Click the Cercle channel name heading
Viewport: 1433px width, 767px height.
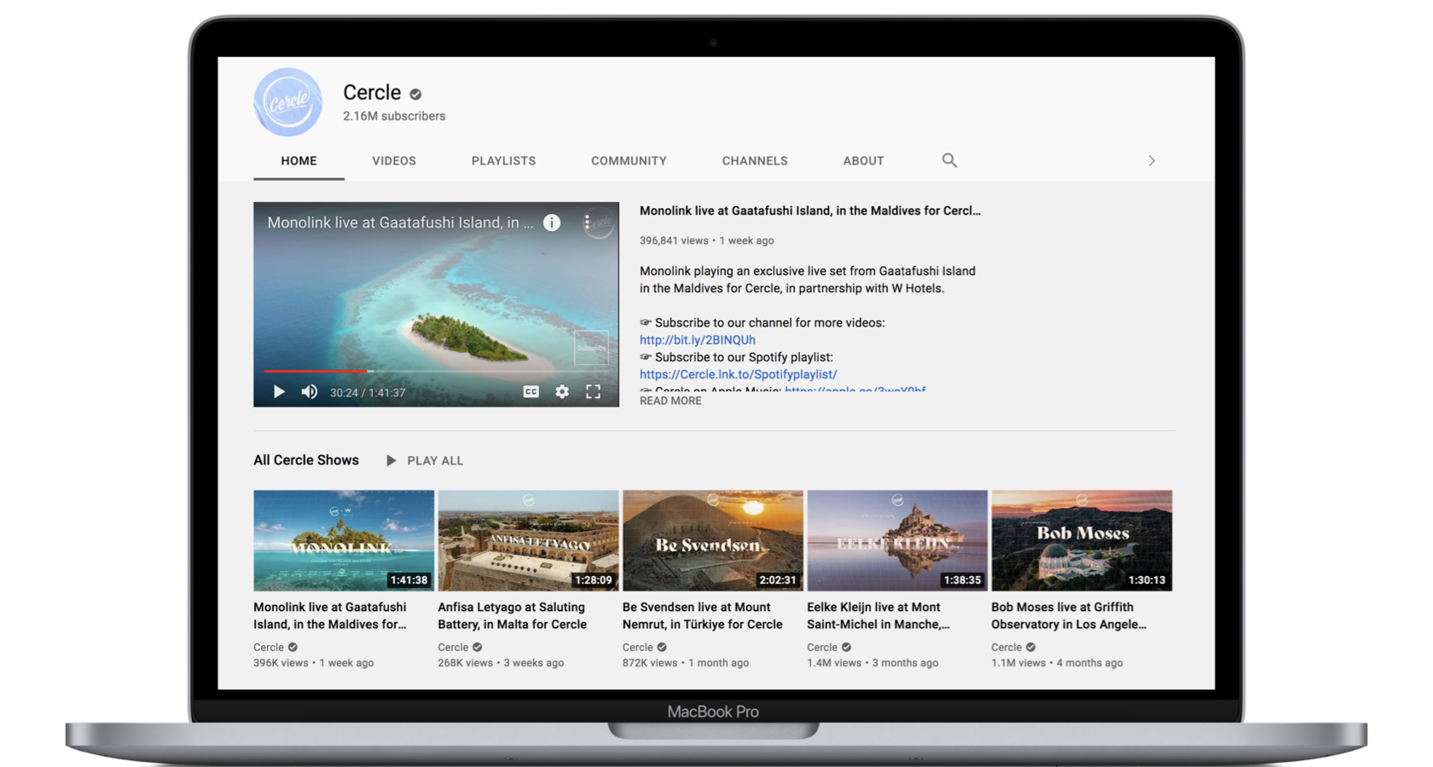pos(372,92)
